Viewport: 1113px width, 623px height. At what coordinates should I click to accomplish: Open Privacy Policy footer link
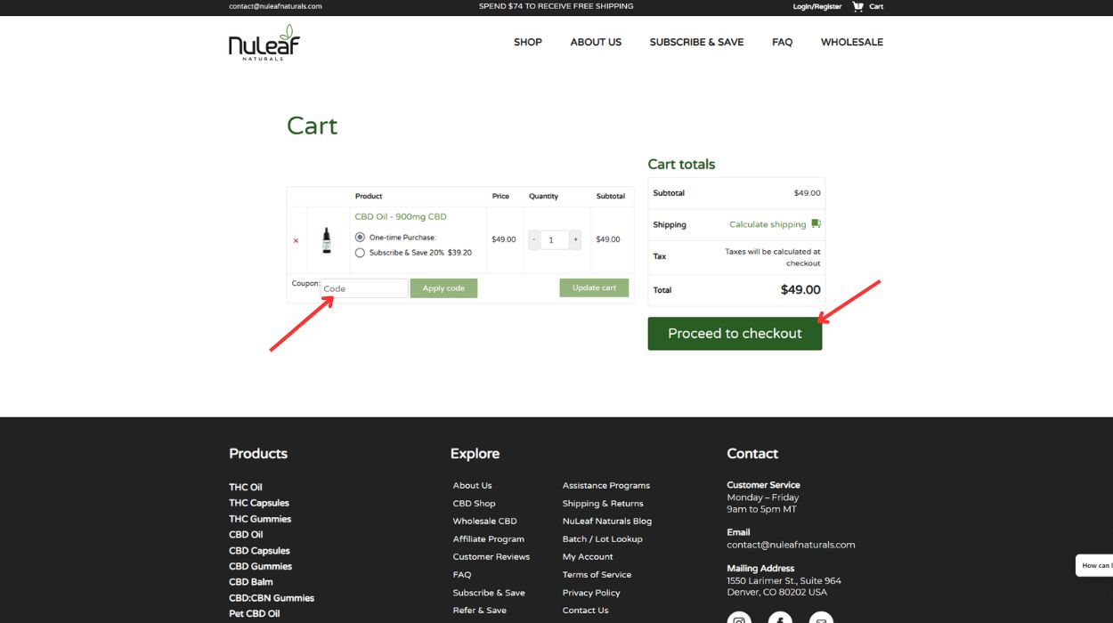(591, 592)
